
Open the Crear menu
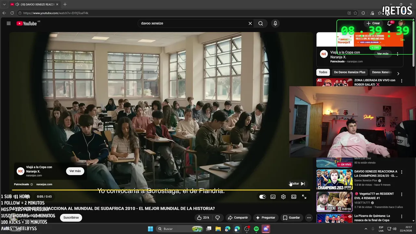pos(373,23)
